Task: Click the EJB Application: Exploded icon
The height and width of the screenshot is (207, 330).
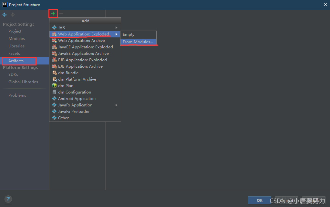Action: pyautogui.click(x=54, y=60)
